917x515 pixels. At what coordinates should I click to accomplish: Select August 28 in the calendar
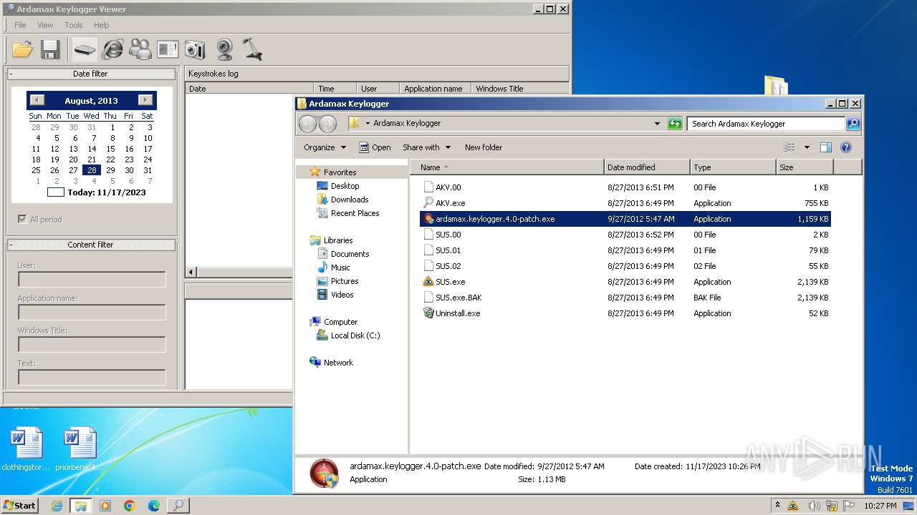point(92,170)
